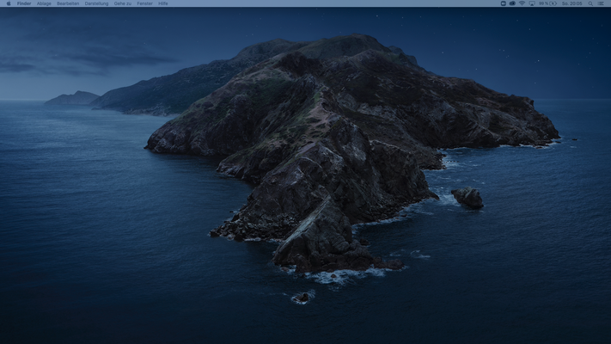Click the leftmost status icon in menu bar
611x344 pixels.
504,3
